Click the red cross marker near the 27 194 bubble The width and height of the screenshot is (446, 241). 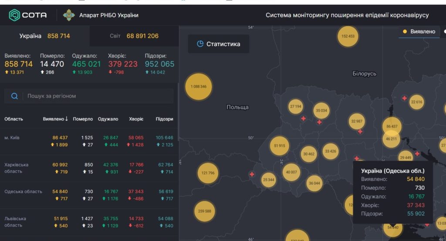pyautogui.click(x=304, y=119)
